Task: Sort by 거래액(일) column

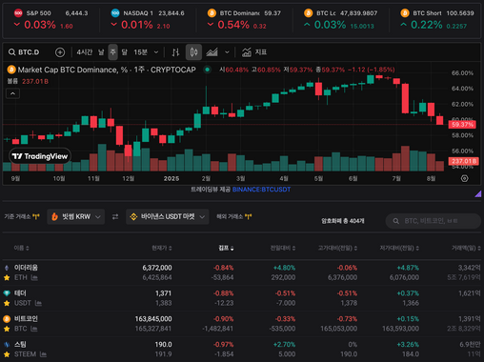Action: tap(466, 248)
